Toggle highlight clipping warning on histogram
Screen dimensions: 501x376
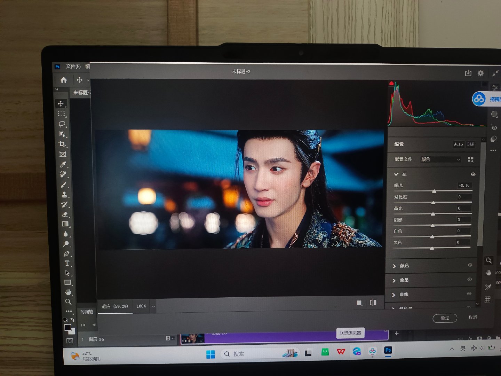tap(484, 84)
